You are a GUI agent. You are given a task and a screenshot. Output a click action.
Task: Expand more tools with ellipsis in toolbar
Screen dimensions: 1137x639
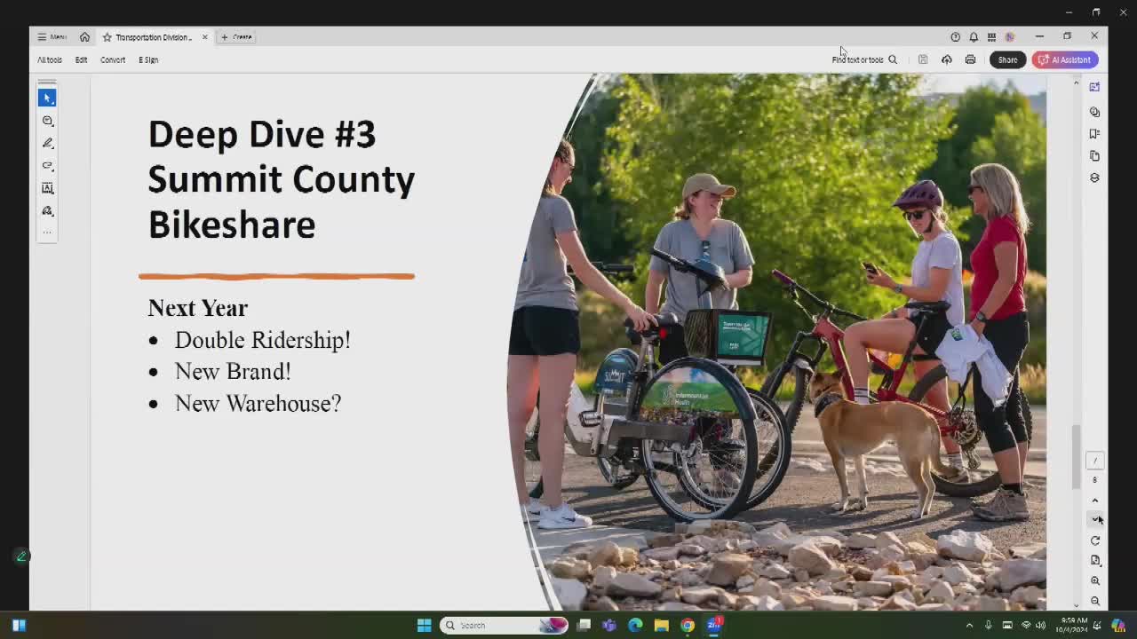pyautogui.click(x=47, y=233)
